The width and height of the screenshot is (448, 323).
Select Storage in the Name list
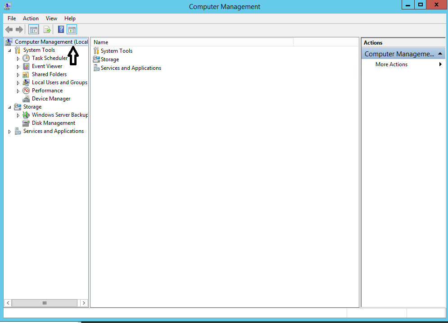pyautogui.click(x=110, y=59)
